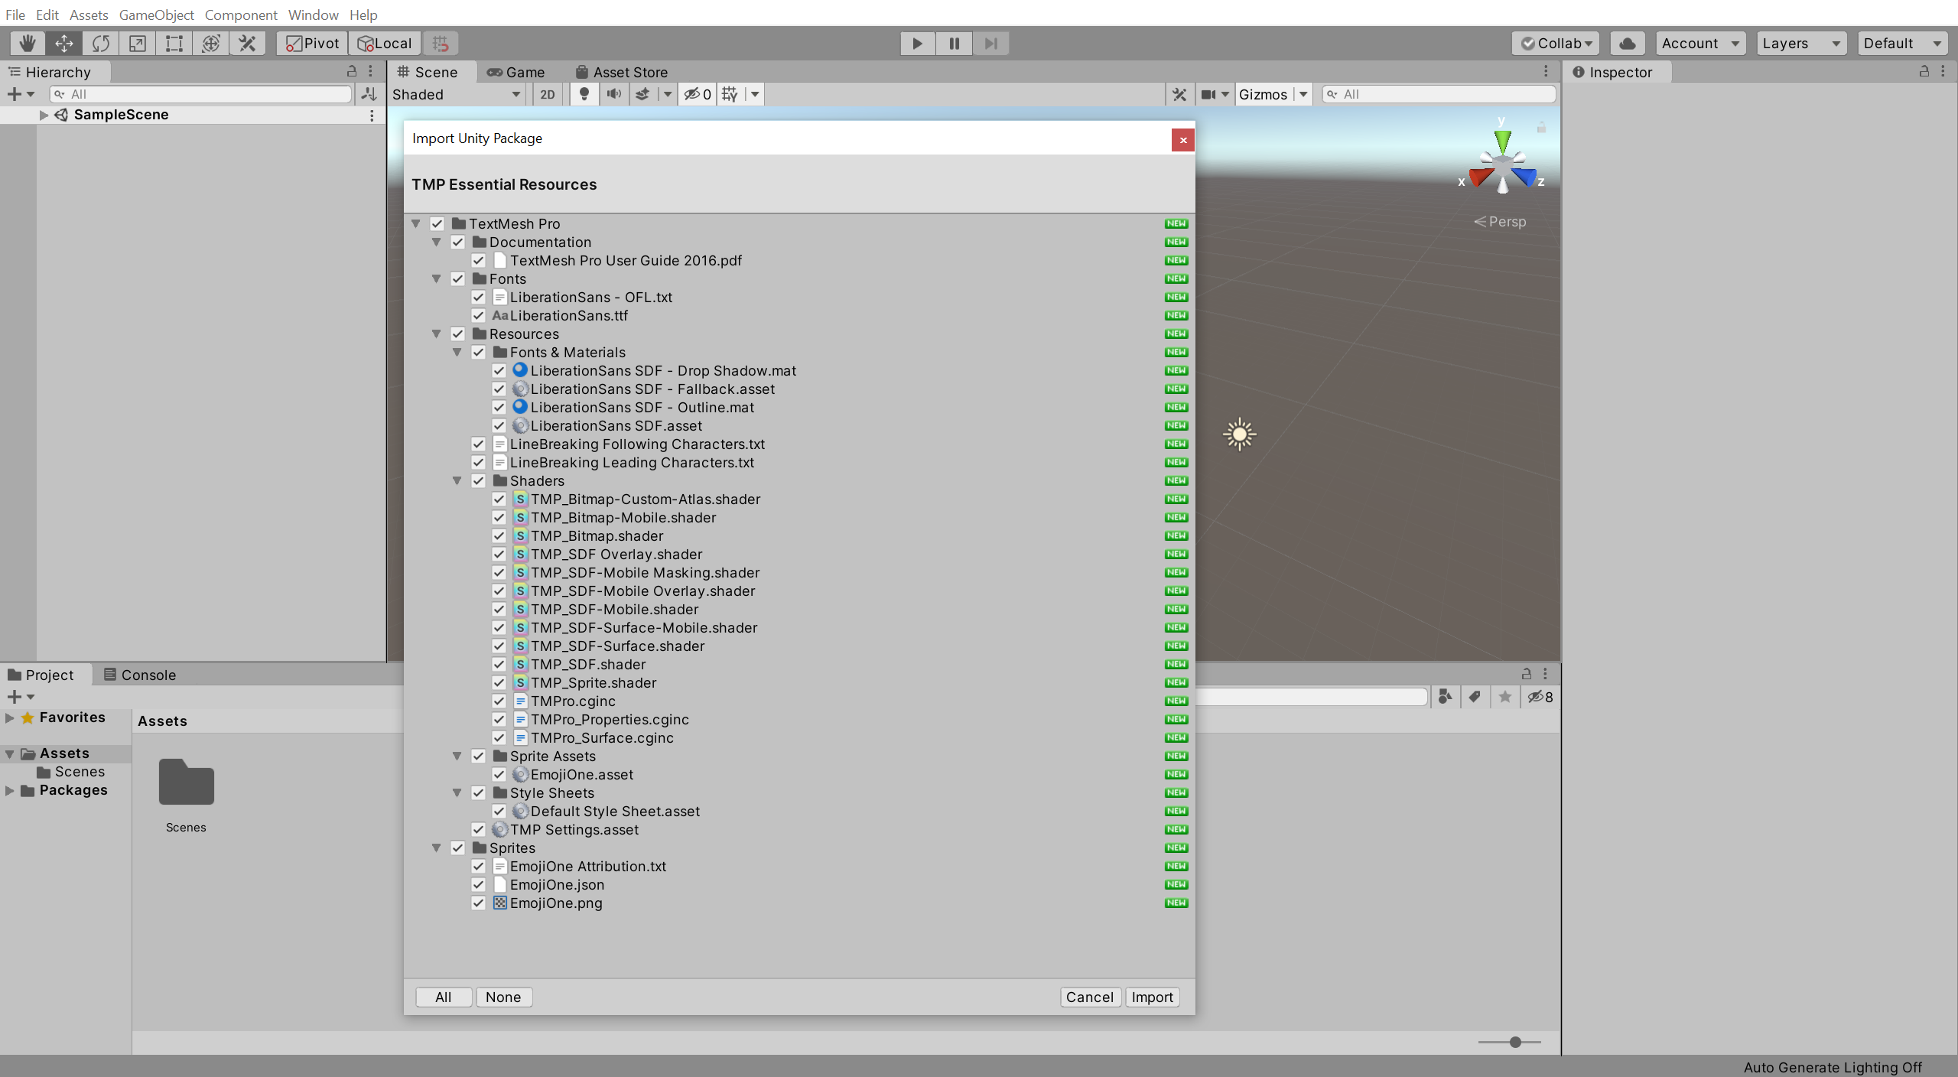The width and height of the screenshot is (1958, 1077).
Task: Uncheck TMP_Sprite.shader checkbox
Action: click(x=499, y=683)
